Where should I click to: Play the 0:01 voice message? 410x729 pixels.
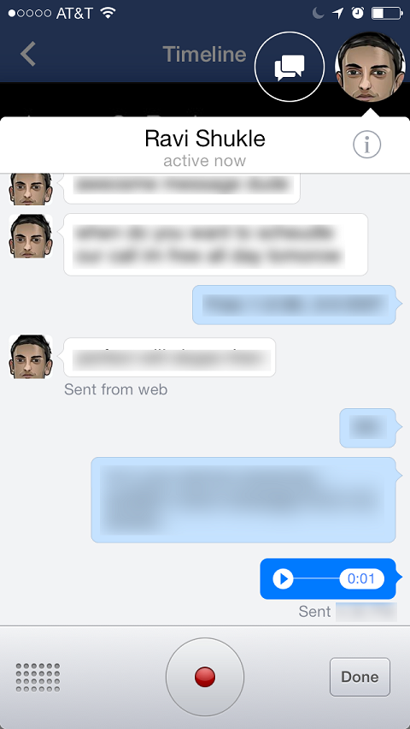(283, 579)
